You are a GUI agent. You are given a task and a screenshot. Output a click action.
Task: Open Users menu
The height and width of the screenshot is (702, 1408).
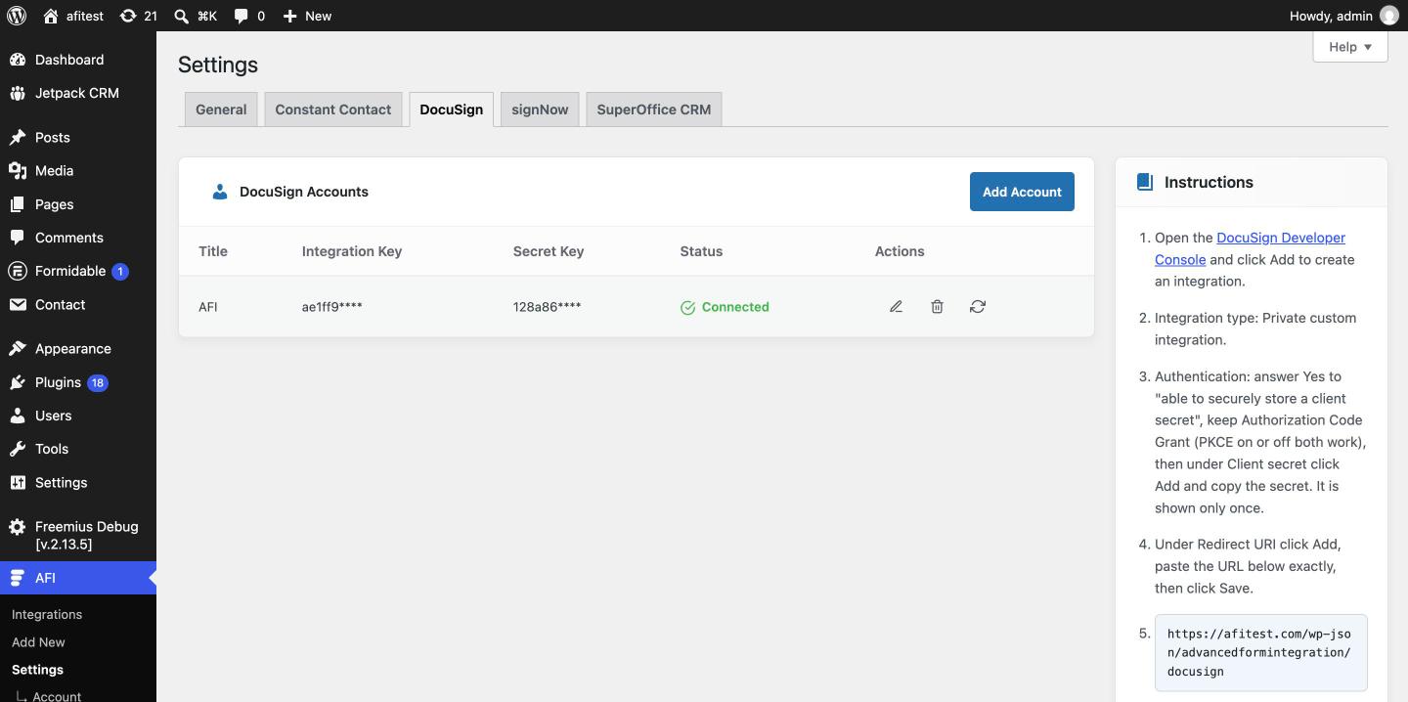(78, 416)
